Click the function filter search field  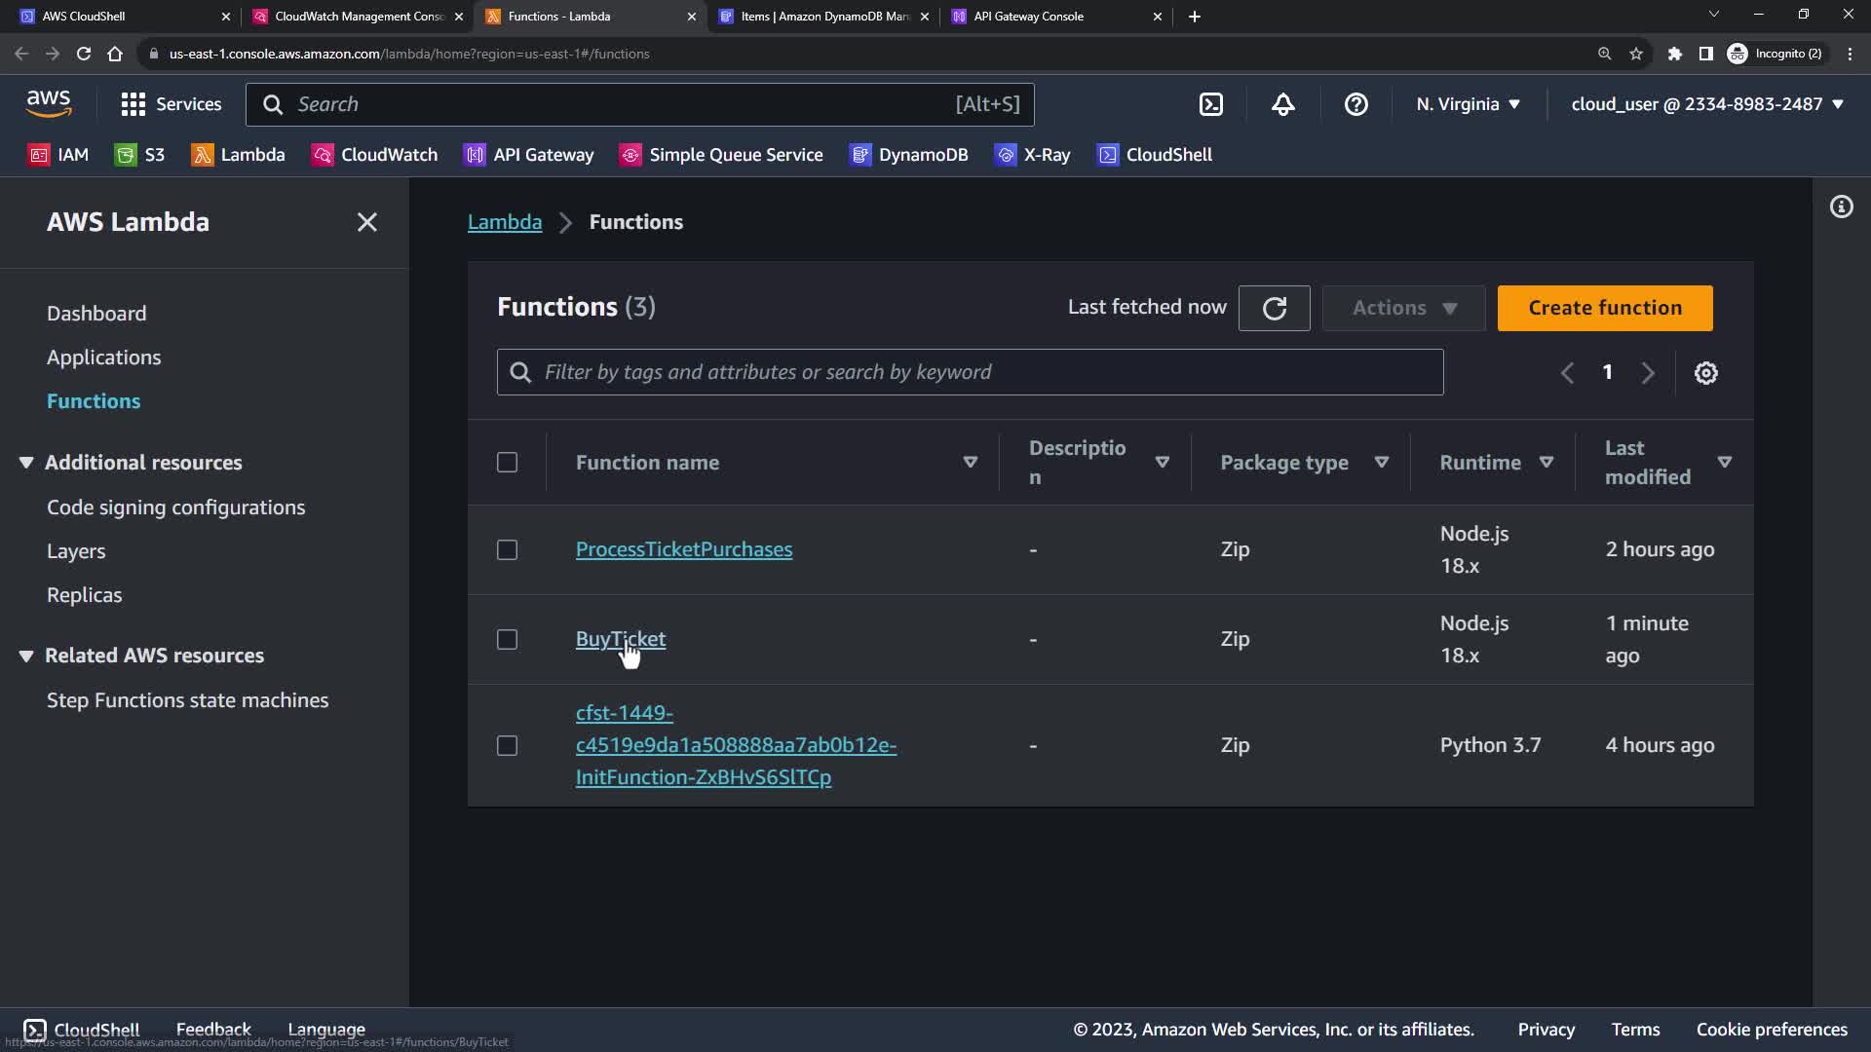pyautogui.click(x=970, y=372)
